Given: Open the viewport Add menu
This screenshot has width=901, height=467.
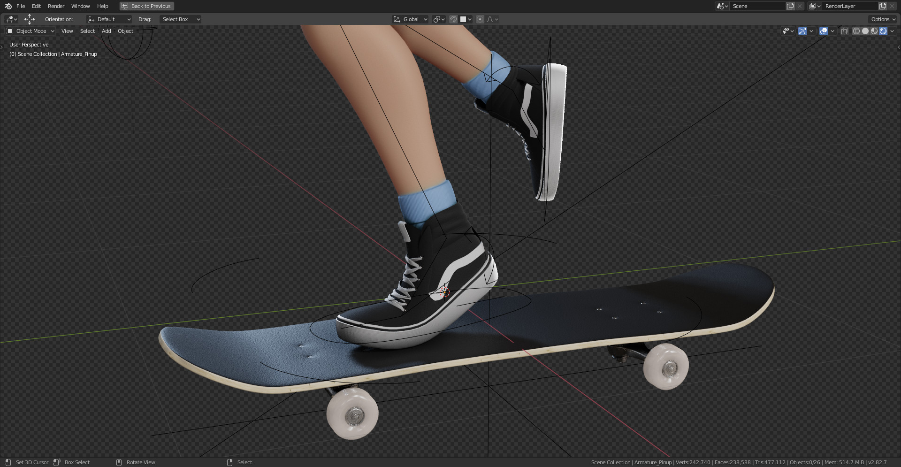Looking at the screenshot, I should (107, 31).
